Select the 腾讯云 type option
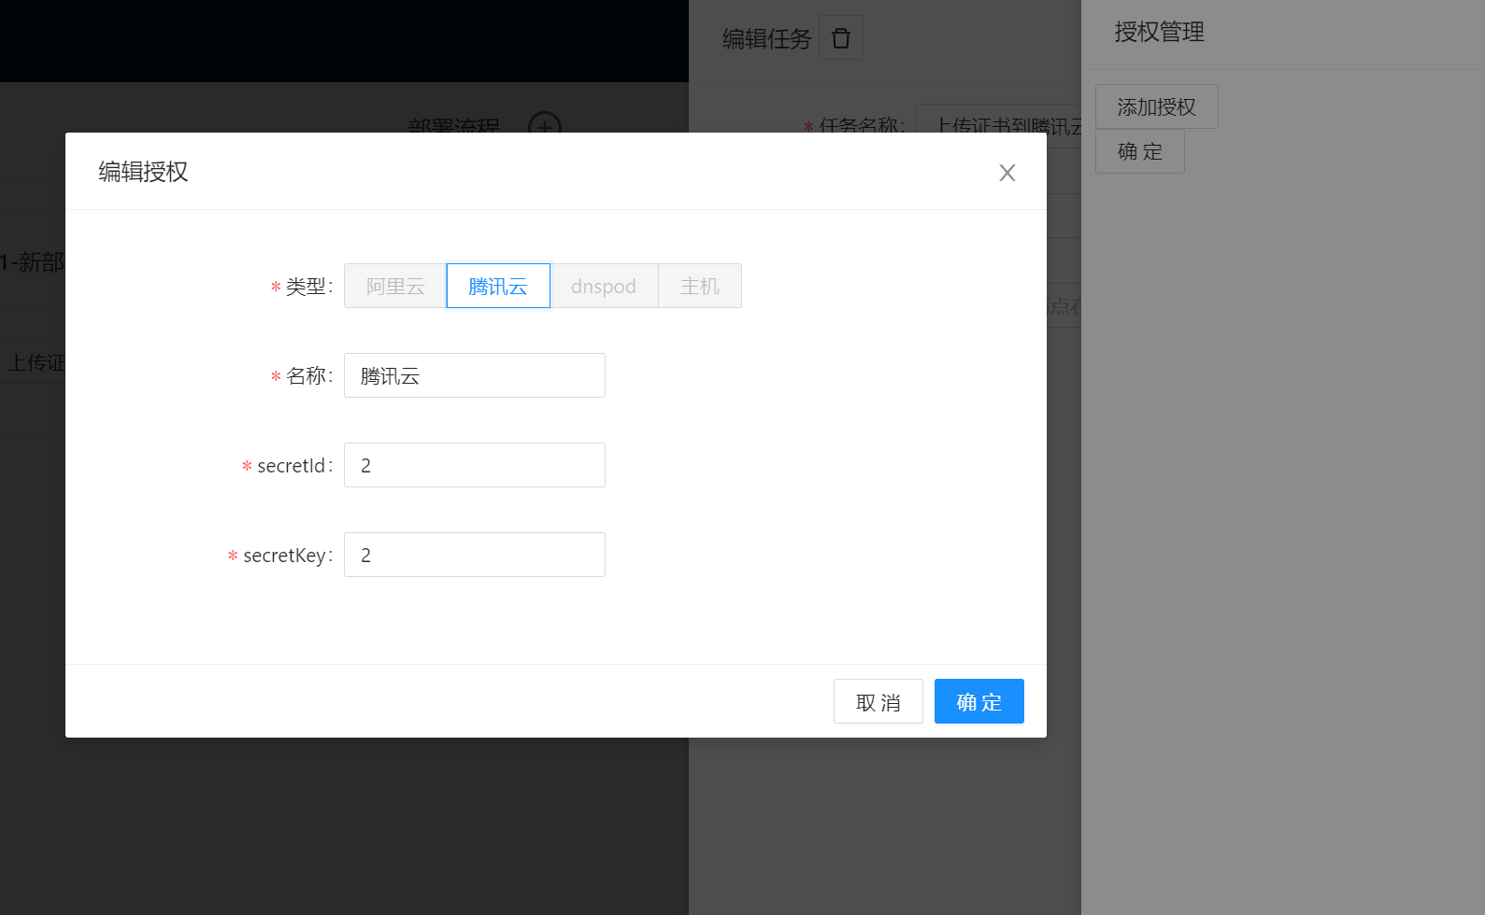 [498, 286]
